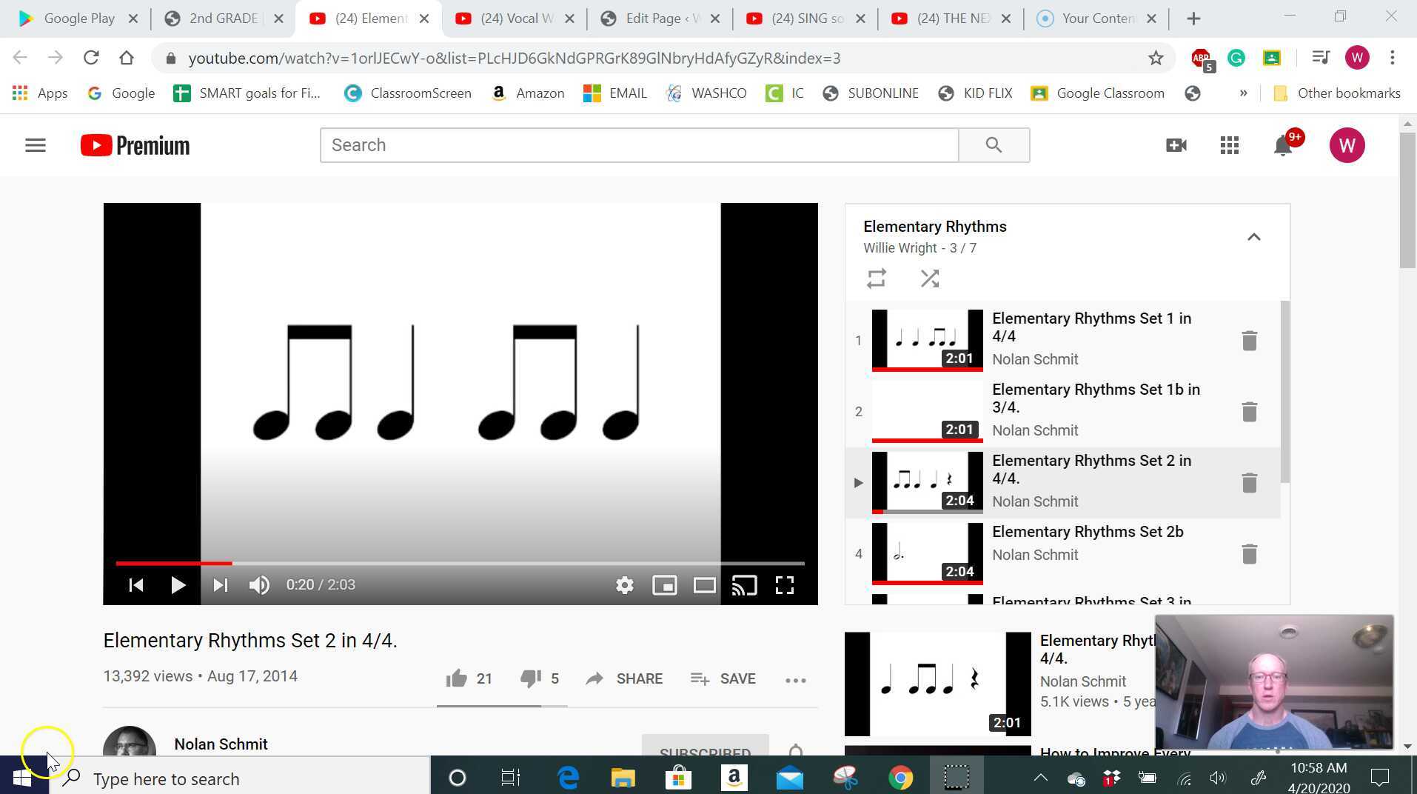Screen dimensions: 1417x794
Task: Click the video upload/create icon
Action: (1176, 144)
